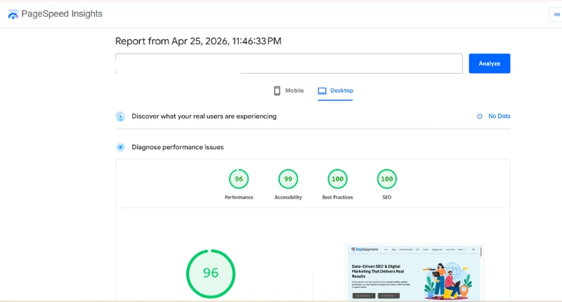Click the desktop monitor icon
Image resolution: width=562 pixels, height=302 pixels.
[322, 91]
